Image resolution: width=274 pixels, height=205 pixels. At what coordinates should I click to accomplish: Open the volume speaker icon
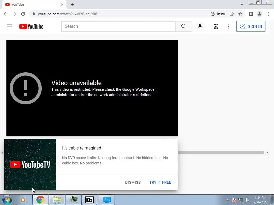247,200
